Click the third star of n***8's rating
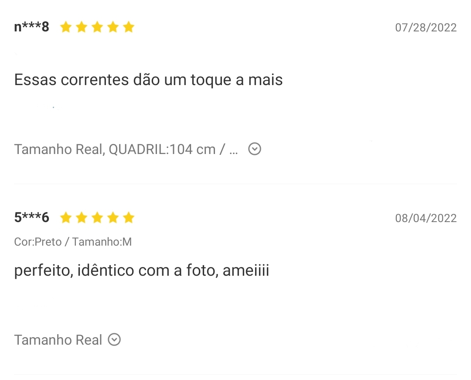The width and height of the screenshot is (471, 380). click(97, 27)
